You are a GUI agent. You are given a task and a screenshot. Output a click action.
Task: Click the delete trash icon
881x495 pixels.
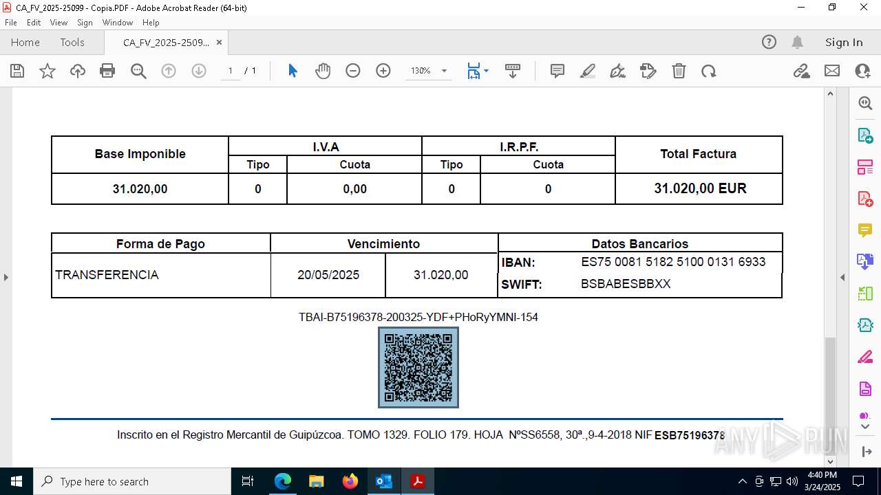(x=679, y=71)
